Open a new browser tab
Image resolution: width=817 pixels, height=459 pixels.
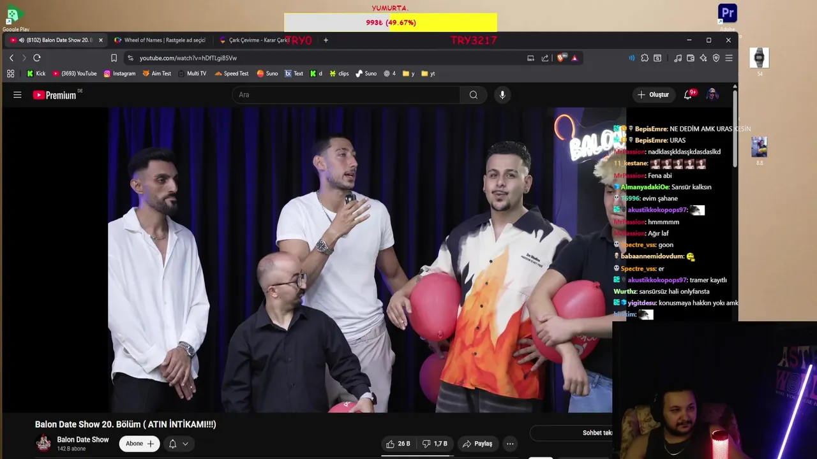click(326, 40)
